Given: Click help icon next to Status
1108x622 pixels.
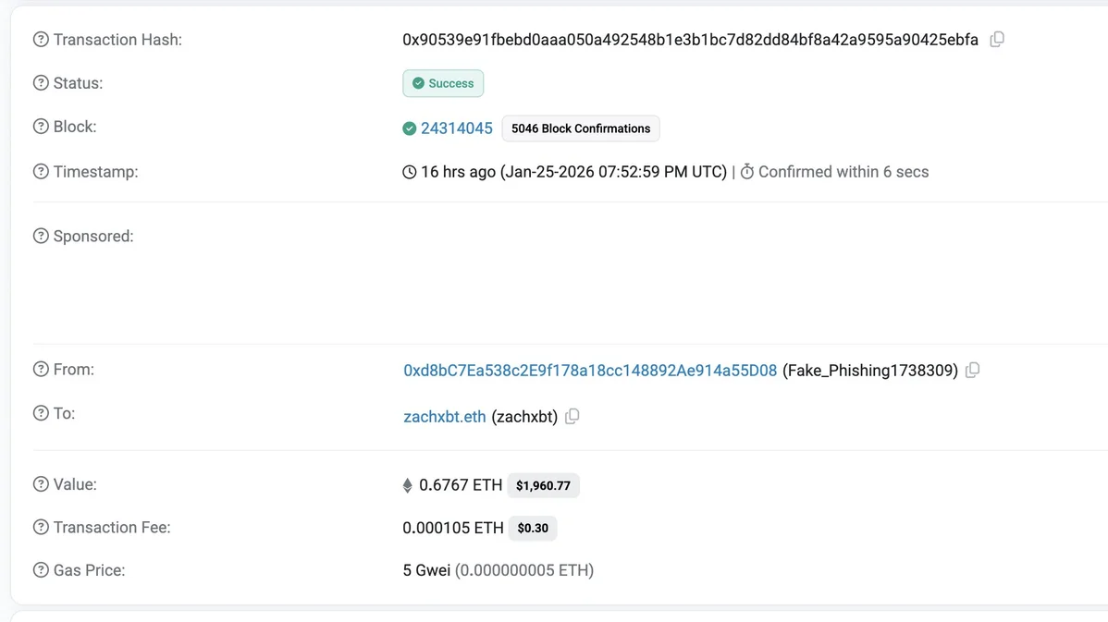Looking at the screenshot, I should click(41, 83).
